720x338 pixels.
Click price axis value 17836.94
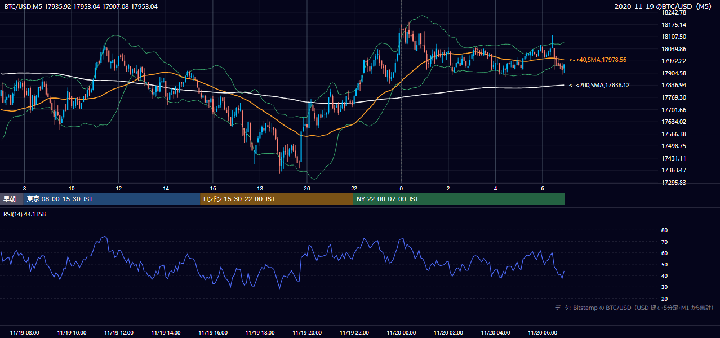point(674,85)
